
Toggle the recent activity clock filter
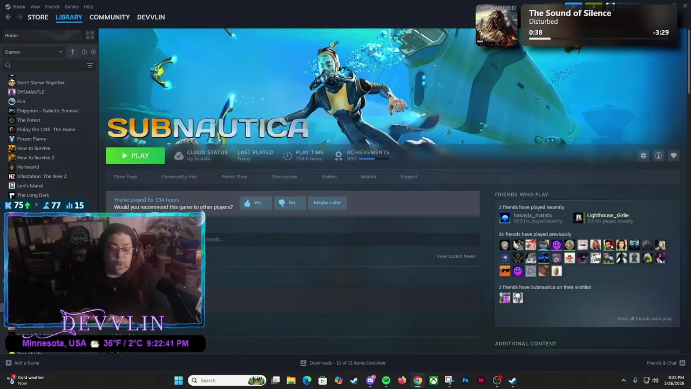pos(84,52)
